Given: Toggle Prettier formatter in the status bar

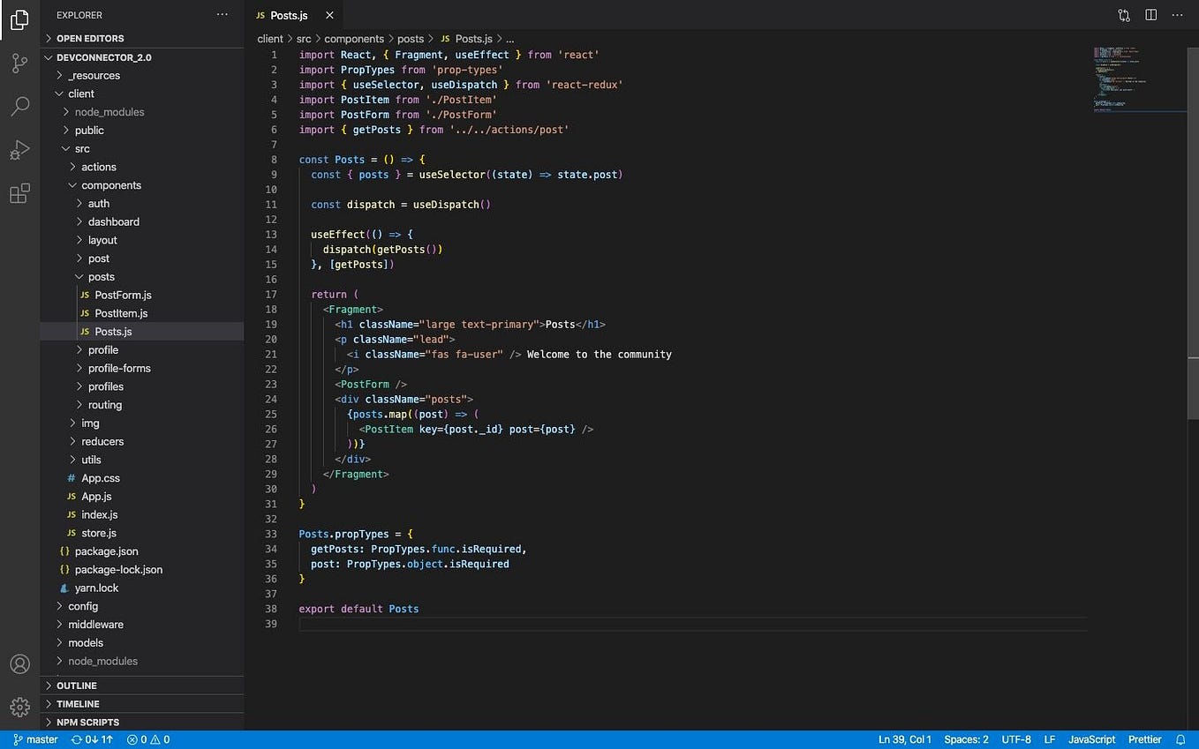Looking at the screenshot, I should 1144,739.
